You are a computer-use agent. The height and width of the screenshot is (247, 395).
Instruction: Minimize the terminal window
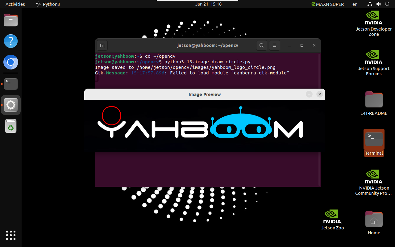tap(289, 45)
